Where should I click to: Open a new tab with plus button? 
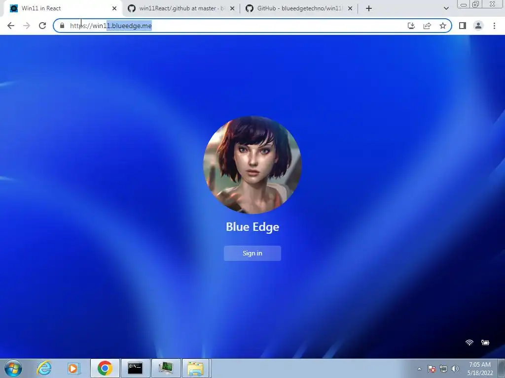coord(369,8)
